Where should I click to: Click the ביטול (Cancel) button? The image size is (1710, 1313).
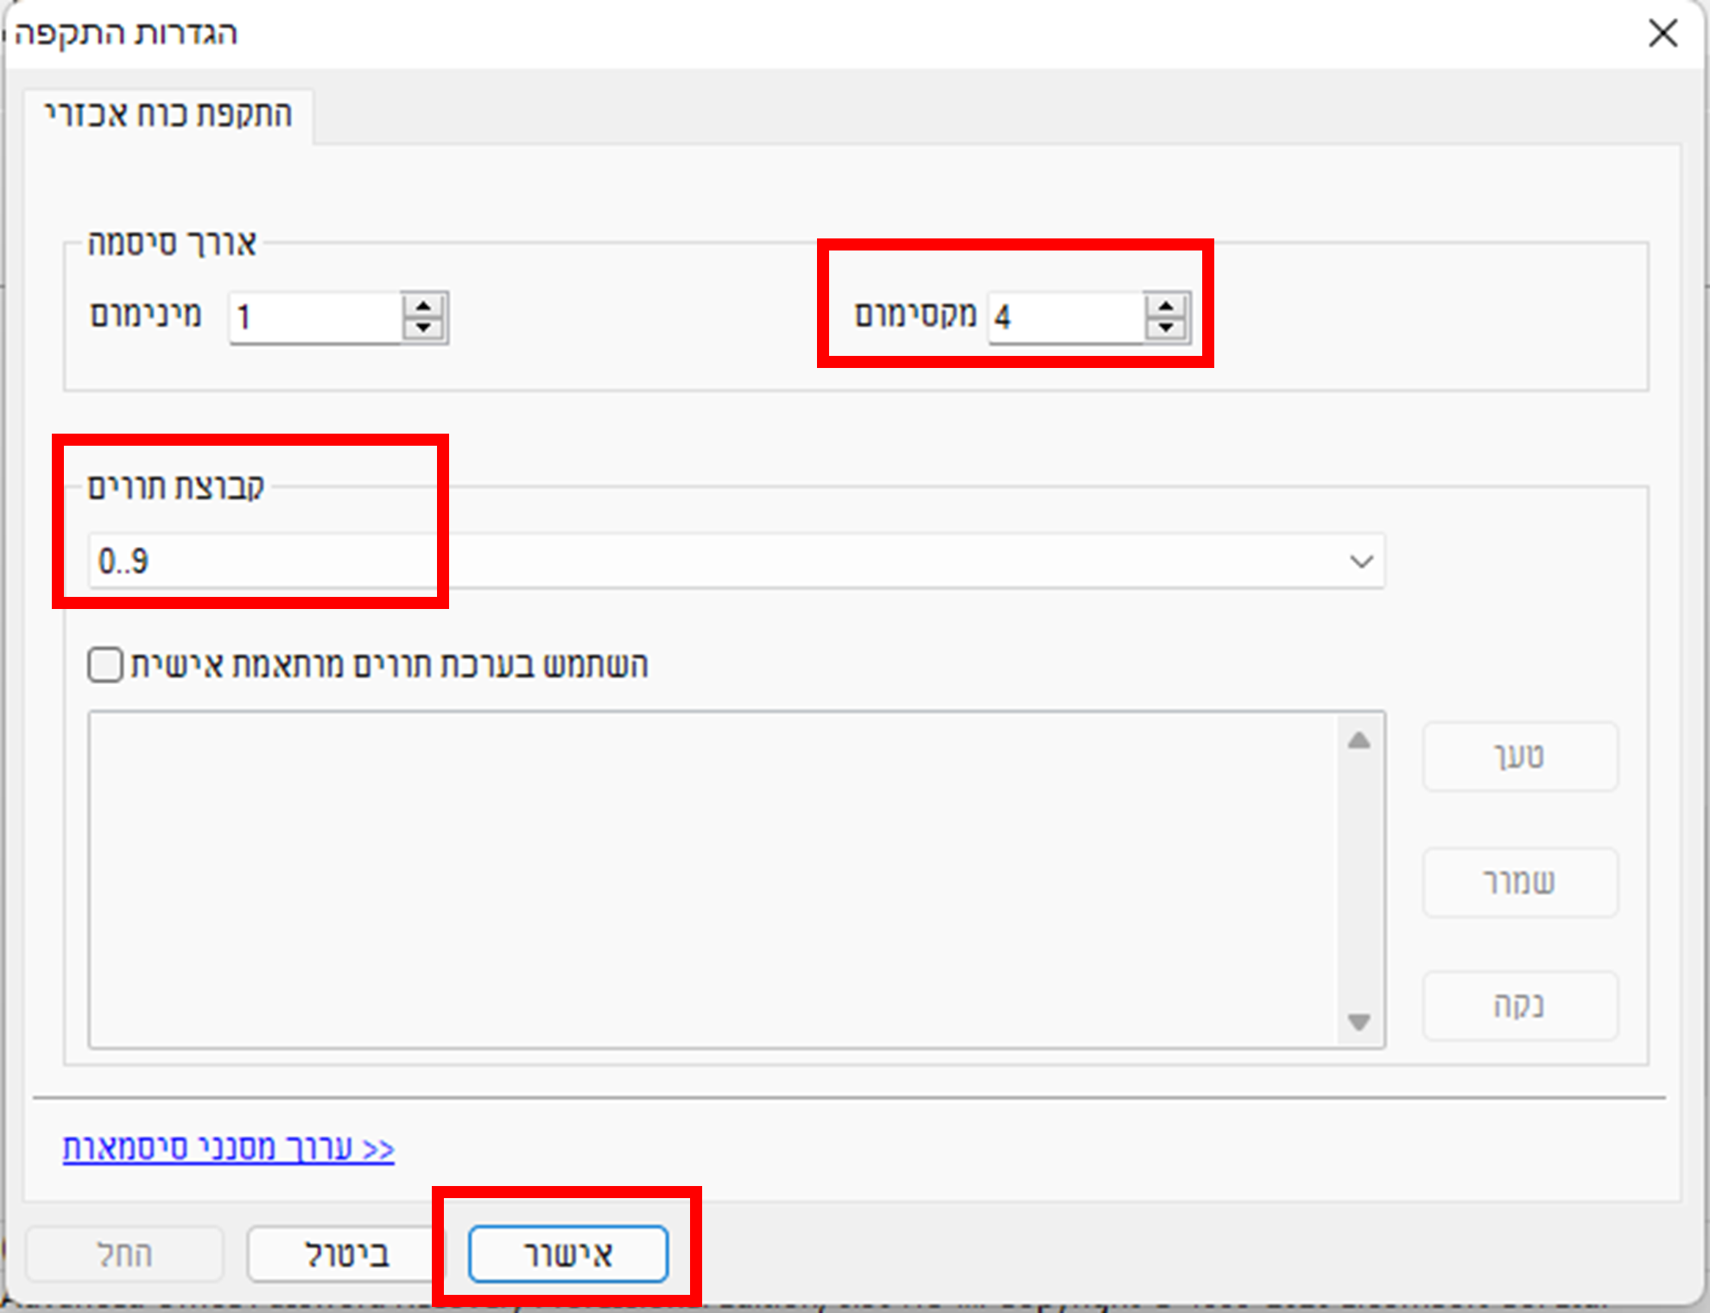(345, 1253)
